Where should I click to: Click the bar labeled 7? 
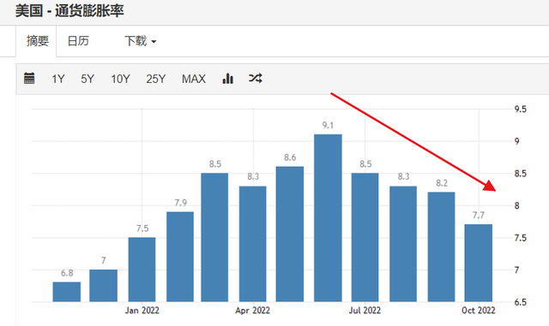103,286
